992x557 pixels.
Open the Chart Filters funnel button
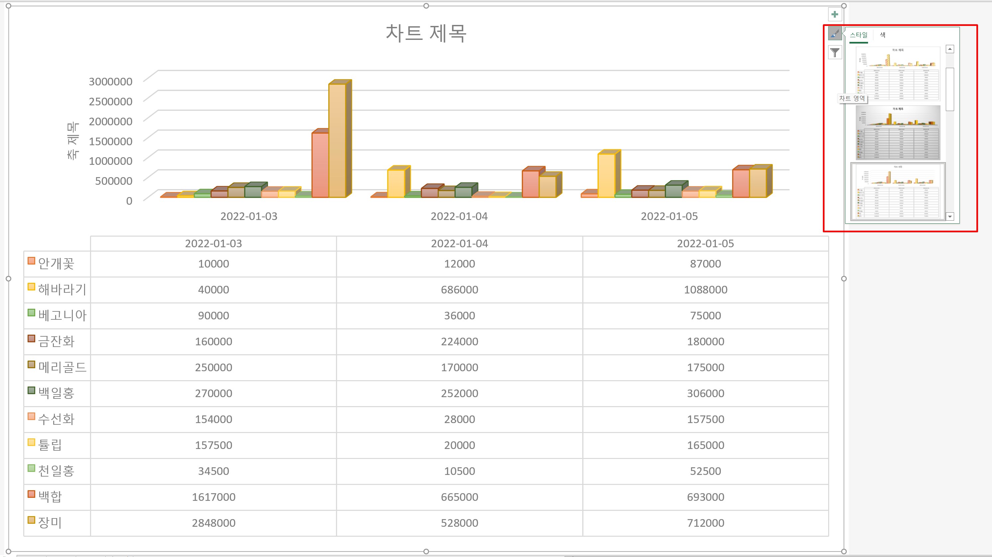pyautogui.click(x=834, y=53)
